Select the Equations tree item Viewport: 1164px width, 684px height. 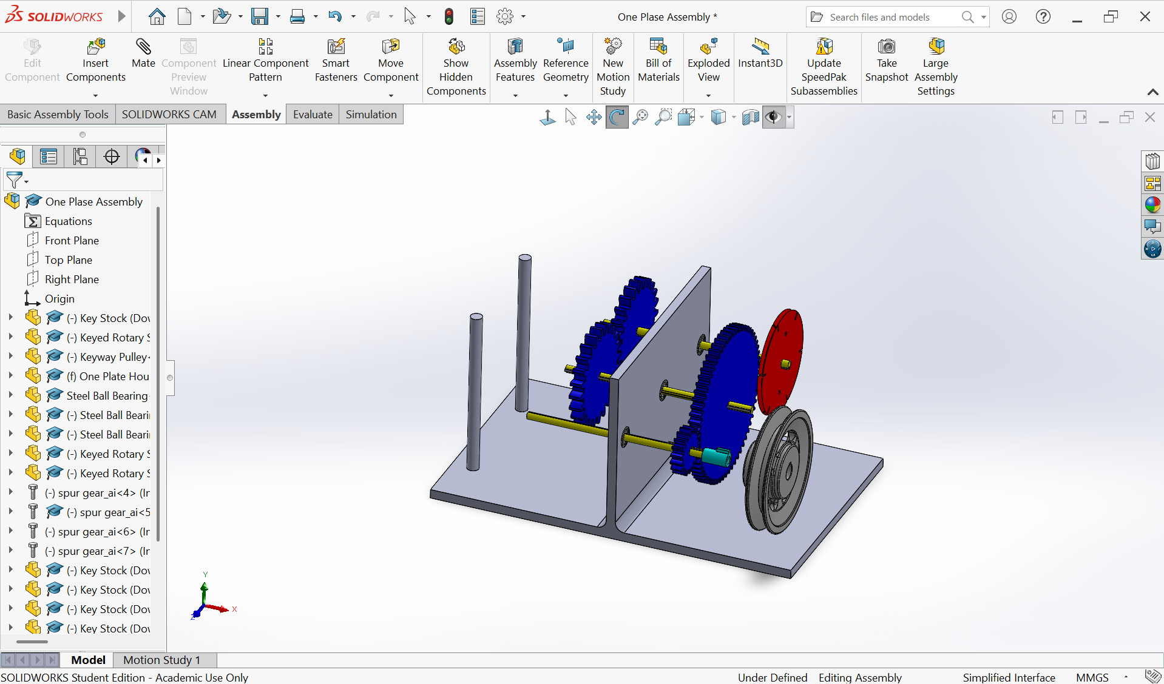click(68, 221)
